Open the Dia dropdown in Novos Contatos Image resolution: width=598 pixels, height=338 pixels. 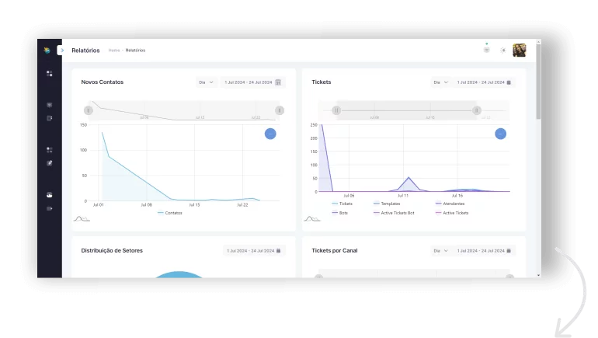pyautogui.click(x=206, y=82)
